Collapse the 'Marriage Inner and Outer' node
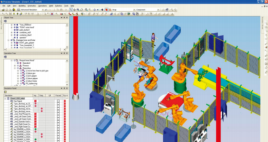 point(8,40)
